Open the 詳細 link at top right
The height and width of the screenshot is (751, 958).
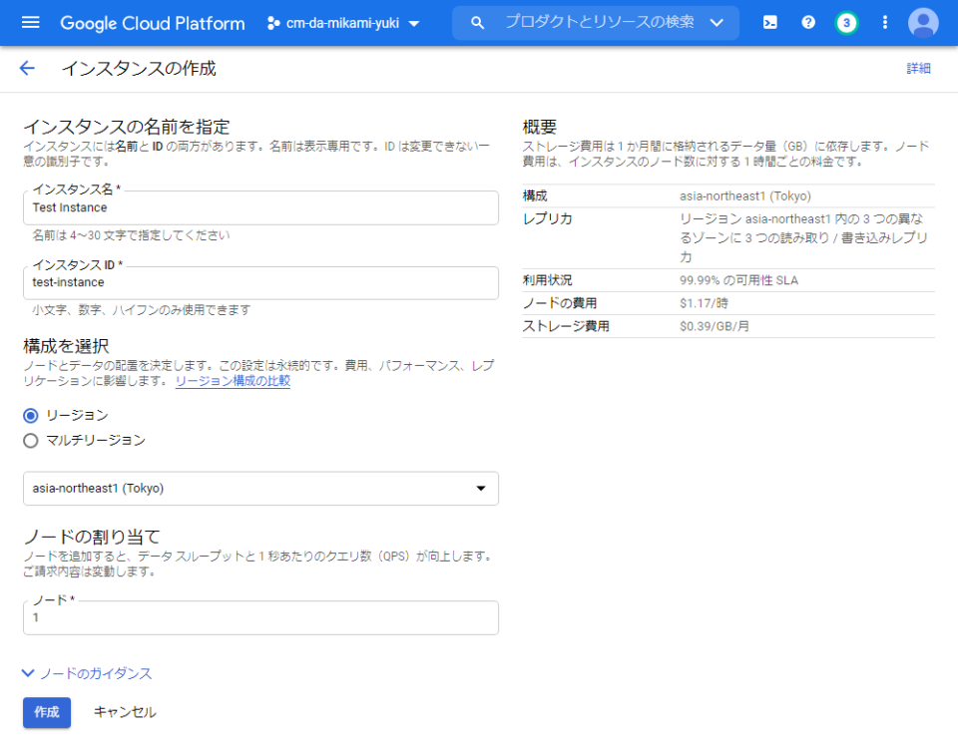pyautogui.click(x=917, y=68)
